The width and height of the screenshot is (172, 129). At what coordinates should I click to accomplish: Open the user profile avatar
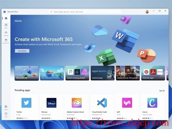coord(147,12)
